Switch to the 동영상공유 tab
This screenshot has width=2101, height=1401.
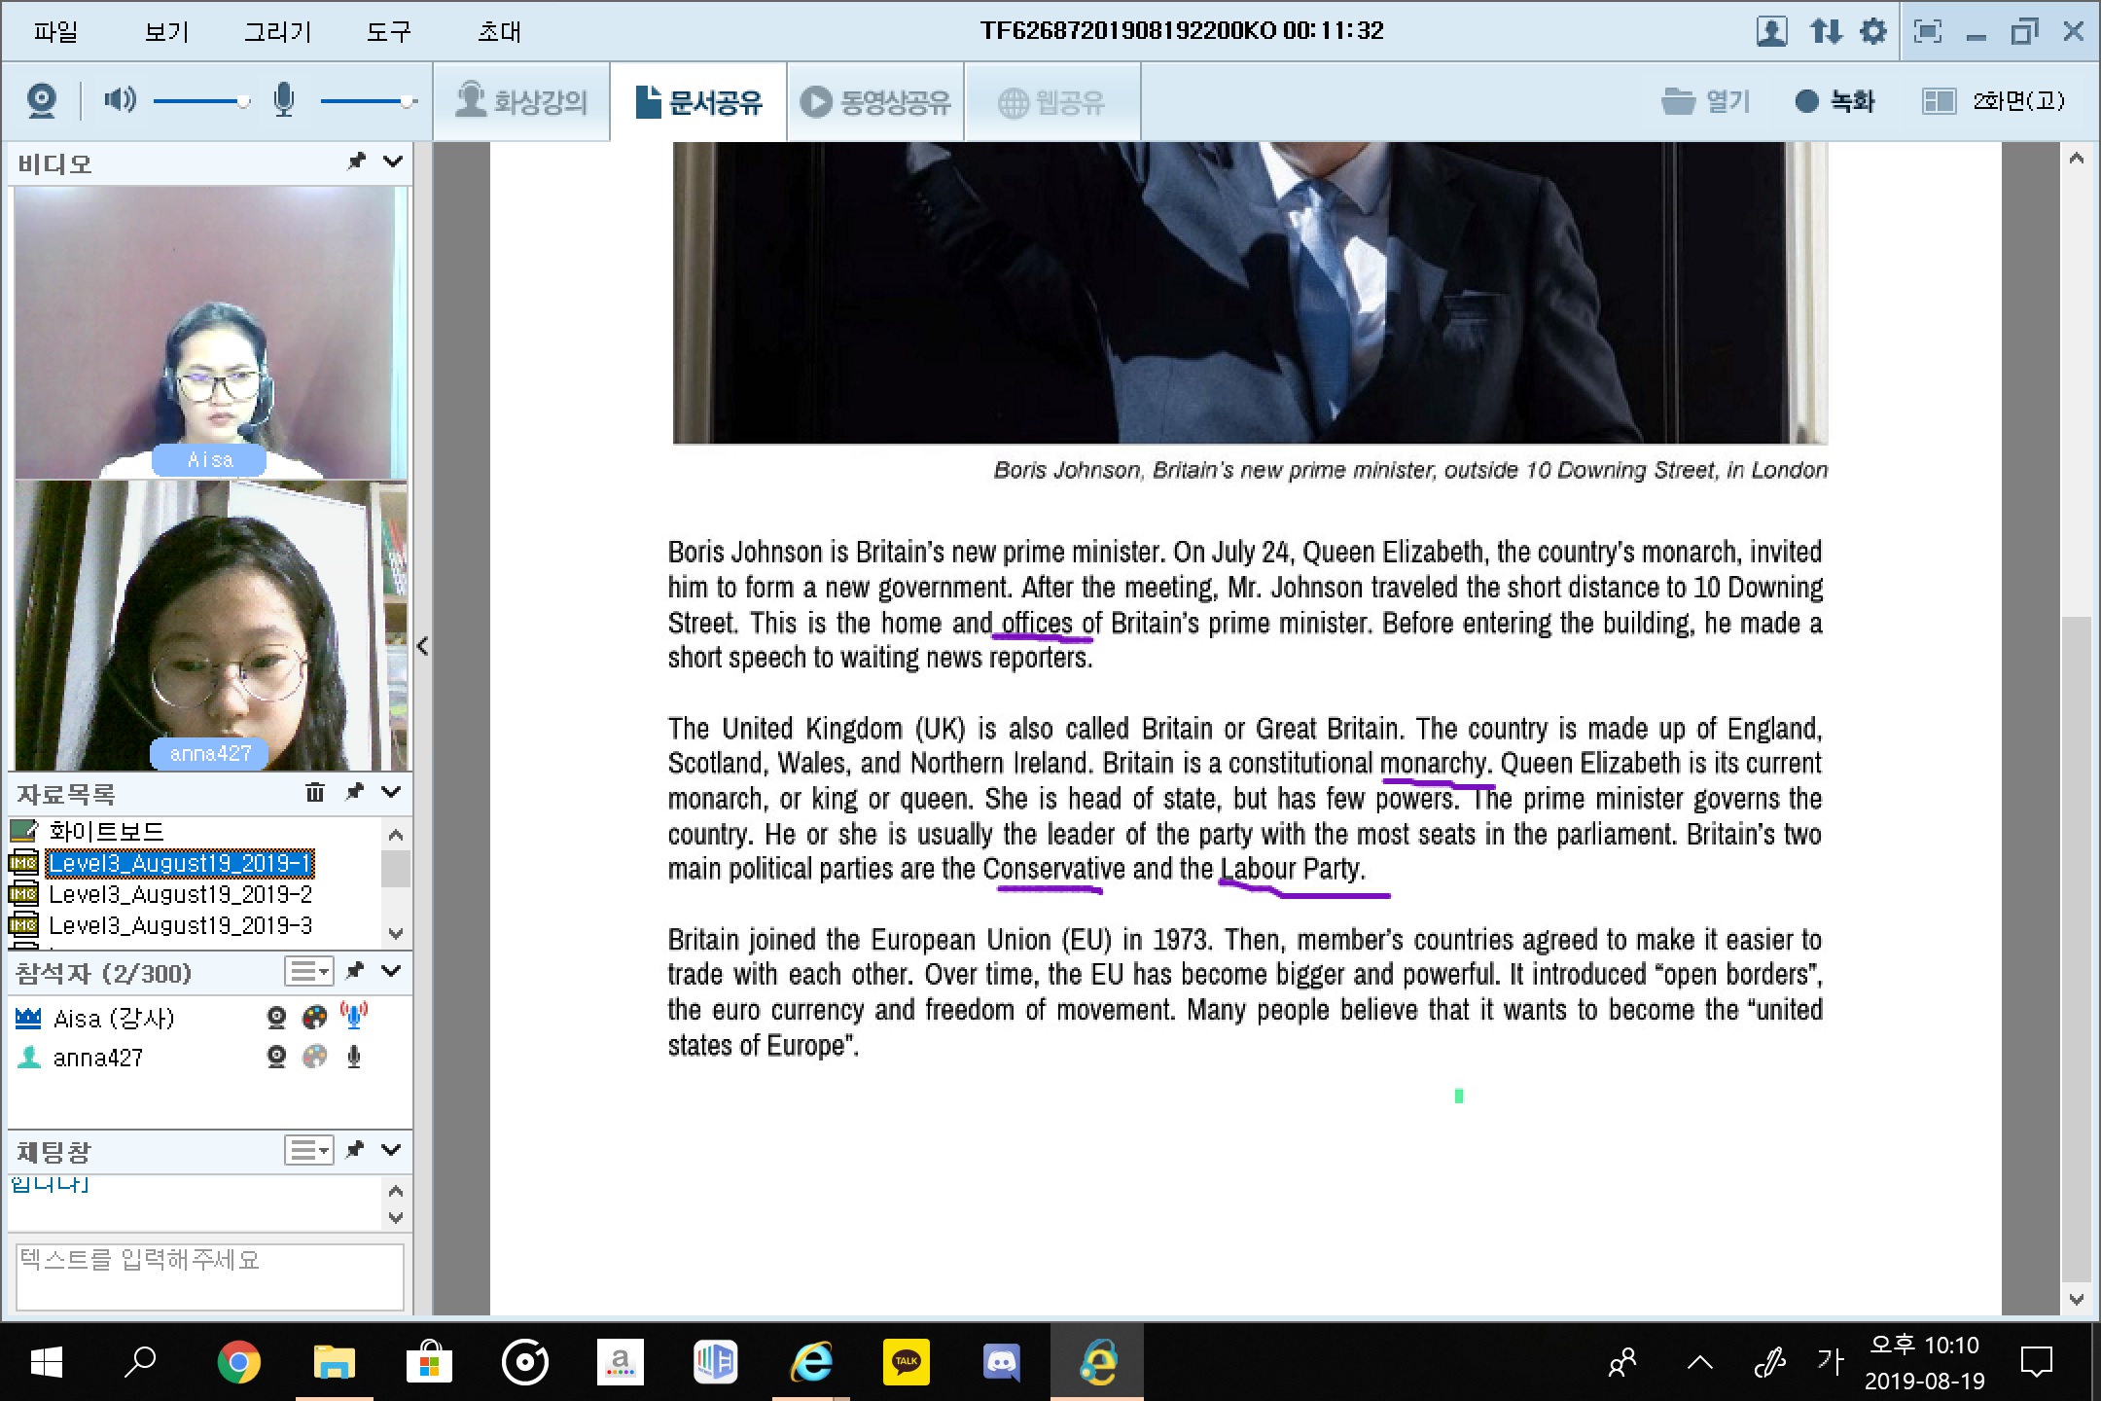point(875,102)
